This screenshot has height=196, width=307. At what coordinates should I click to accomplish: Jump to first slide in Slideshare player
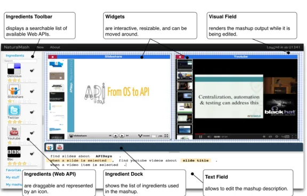(110, 135)
